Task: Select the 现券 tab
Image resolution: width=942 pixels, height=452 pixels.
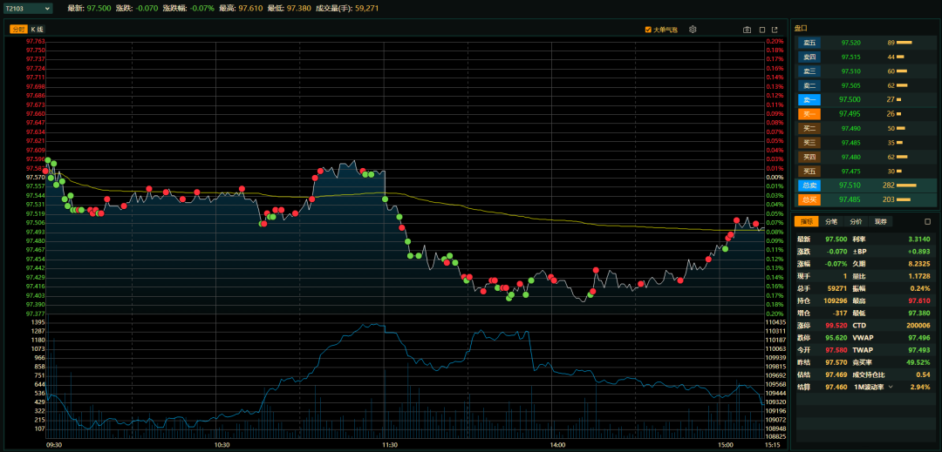Action: 880,222
